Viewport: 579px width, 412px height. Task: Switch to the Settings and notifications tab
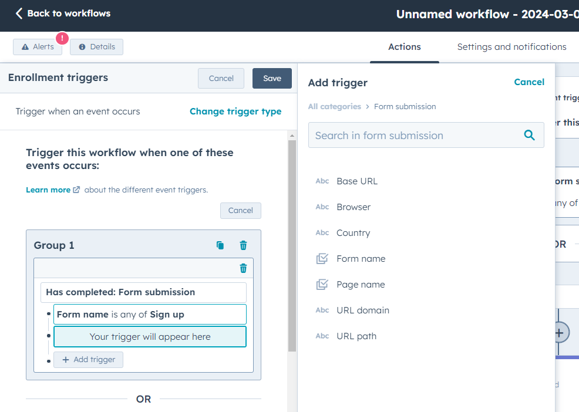point(511,47)
